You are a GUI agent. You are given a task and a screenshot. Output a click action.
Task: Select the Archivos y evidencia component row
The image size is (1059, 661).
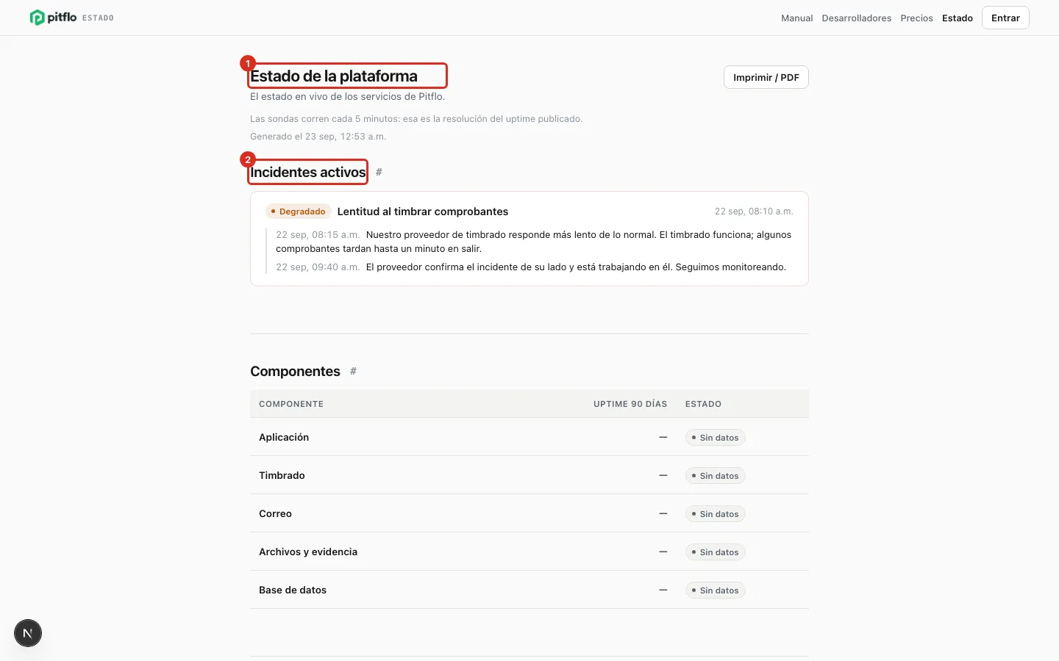pos(529,552)
